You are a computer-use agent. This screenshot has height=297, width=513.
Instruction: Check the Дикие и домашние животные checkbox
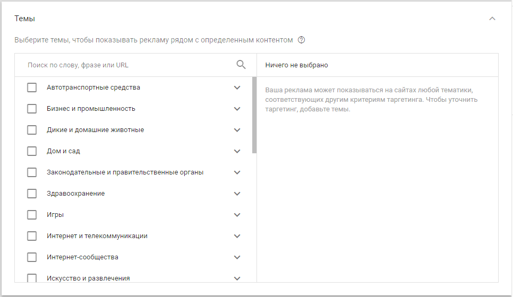coord(32,130)
